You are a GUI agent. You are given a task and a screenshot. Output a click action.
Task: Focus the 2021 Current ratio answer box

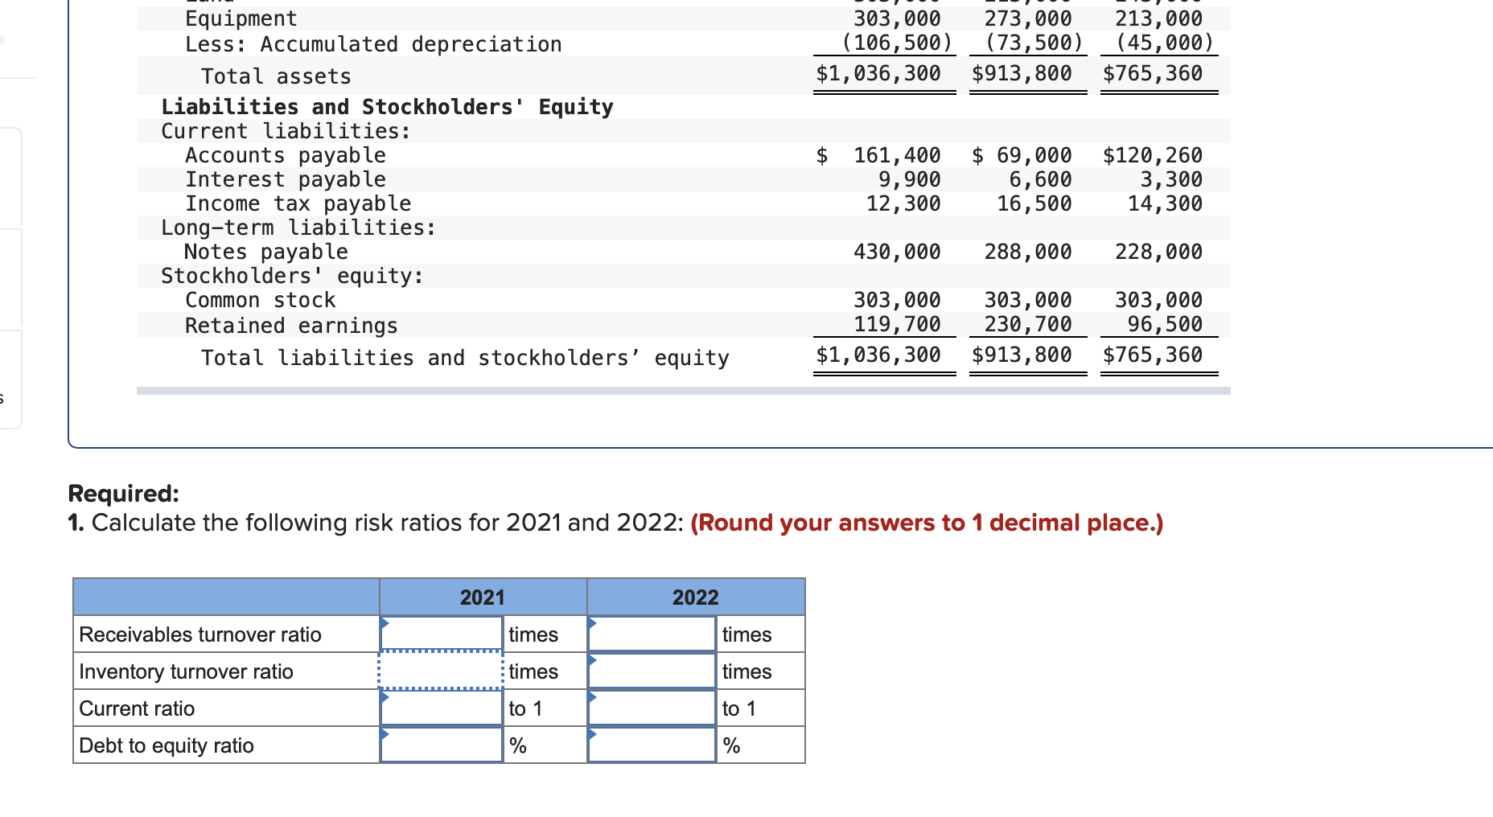pyautogui.click(x=442, y=708)
